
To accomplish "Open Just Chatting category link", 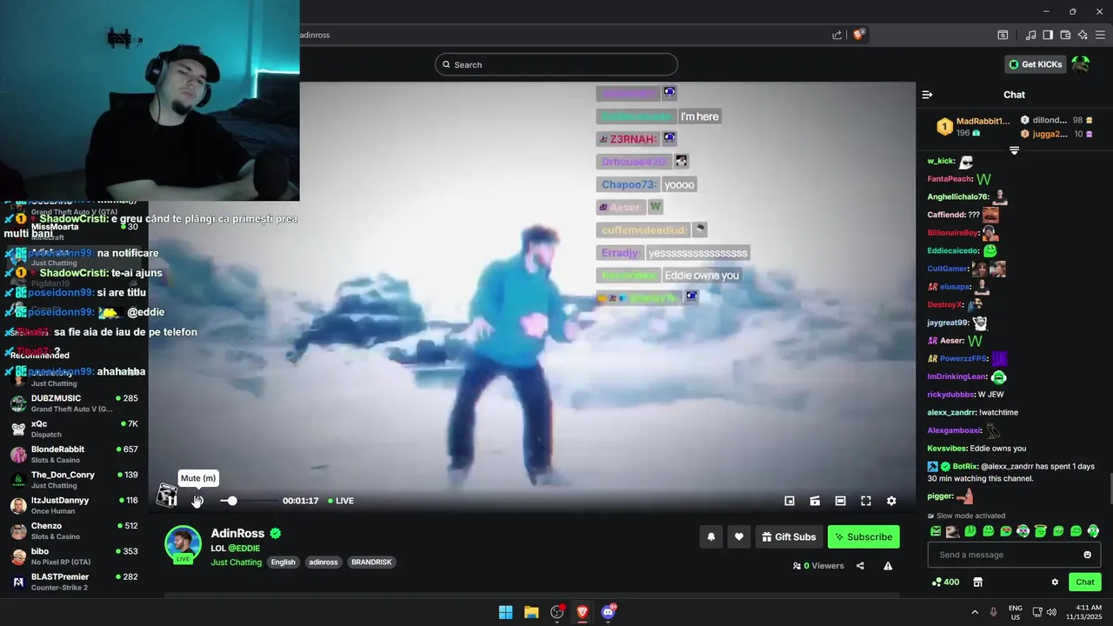I will coord(236,563).
